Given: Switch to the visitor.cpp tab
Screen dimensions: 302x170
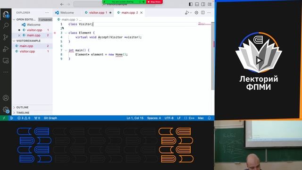Looking at the screenshot, I should point(98,13).
